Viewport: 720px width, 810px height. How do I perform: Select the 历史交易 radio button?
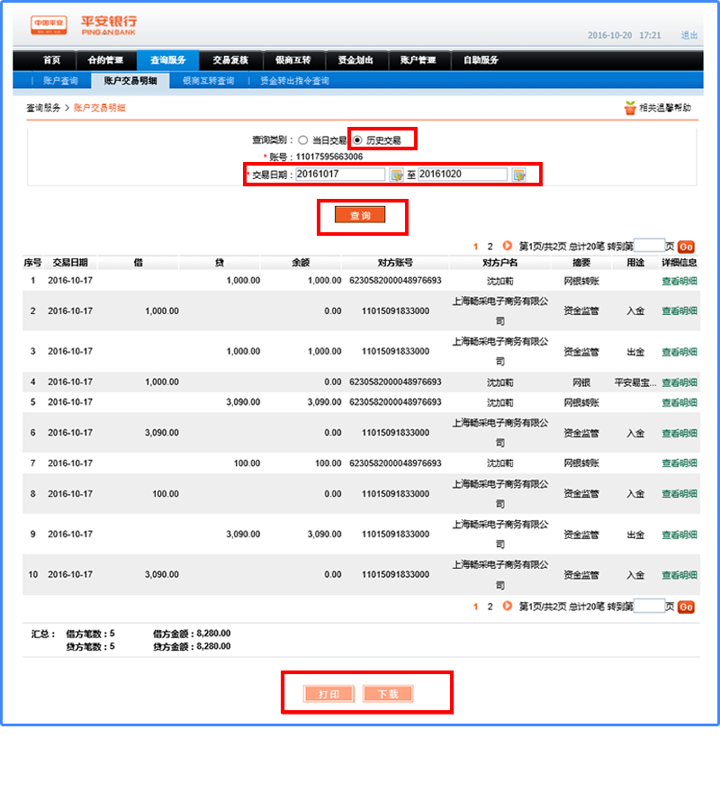pos(357,140)
